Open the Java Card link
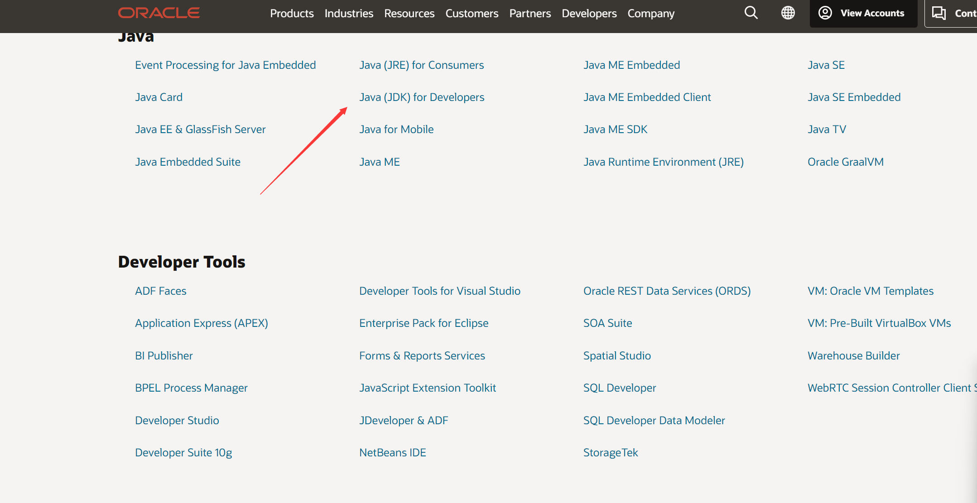This screenshot has height=503, width=977. tap(159, 97)
